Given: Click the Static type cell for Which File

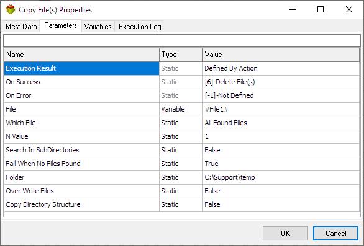Looking at the screenshot, I should 181,123.
